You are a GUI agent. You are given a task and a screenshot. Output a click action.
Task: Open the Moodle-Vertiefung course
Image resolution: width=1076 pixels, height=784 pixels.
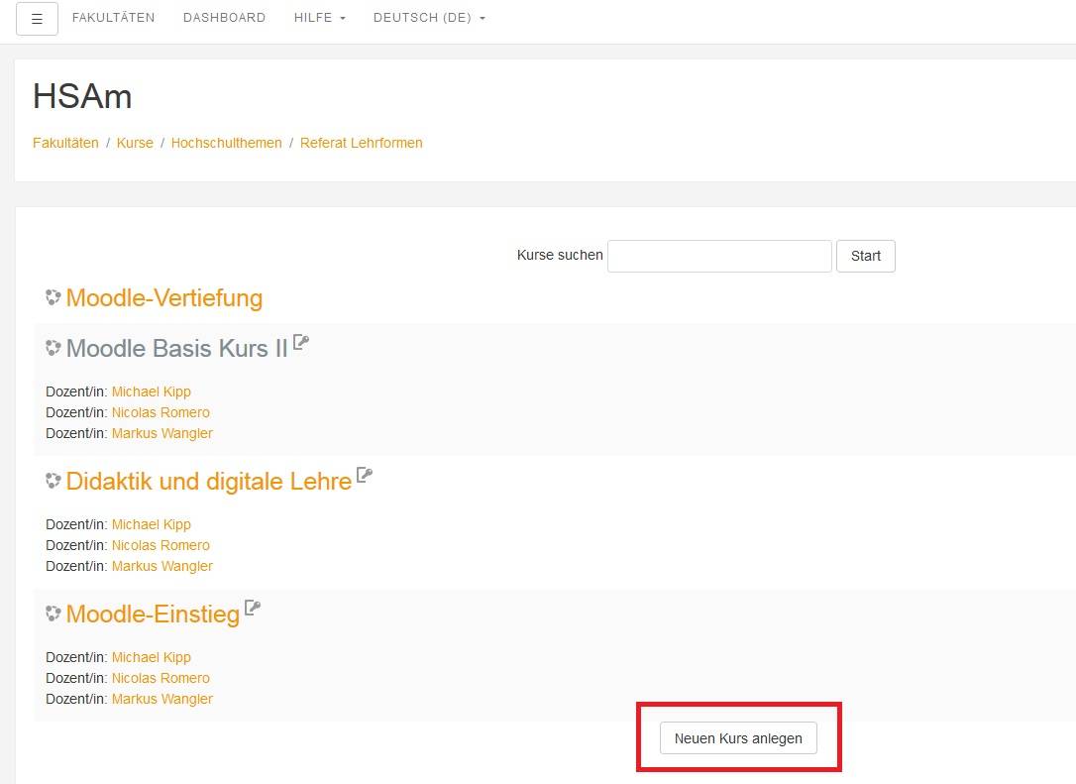[163, 297]
